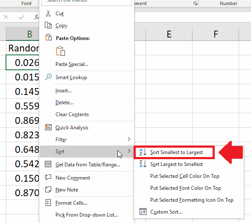Click the Copy icon in context menu
Viewport: 251px width, 223px height.
[48, 25]
